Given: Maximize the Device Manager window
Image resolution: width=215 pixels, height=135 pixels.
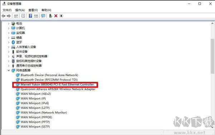Looking at the screenshot, I should (200, 4).
